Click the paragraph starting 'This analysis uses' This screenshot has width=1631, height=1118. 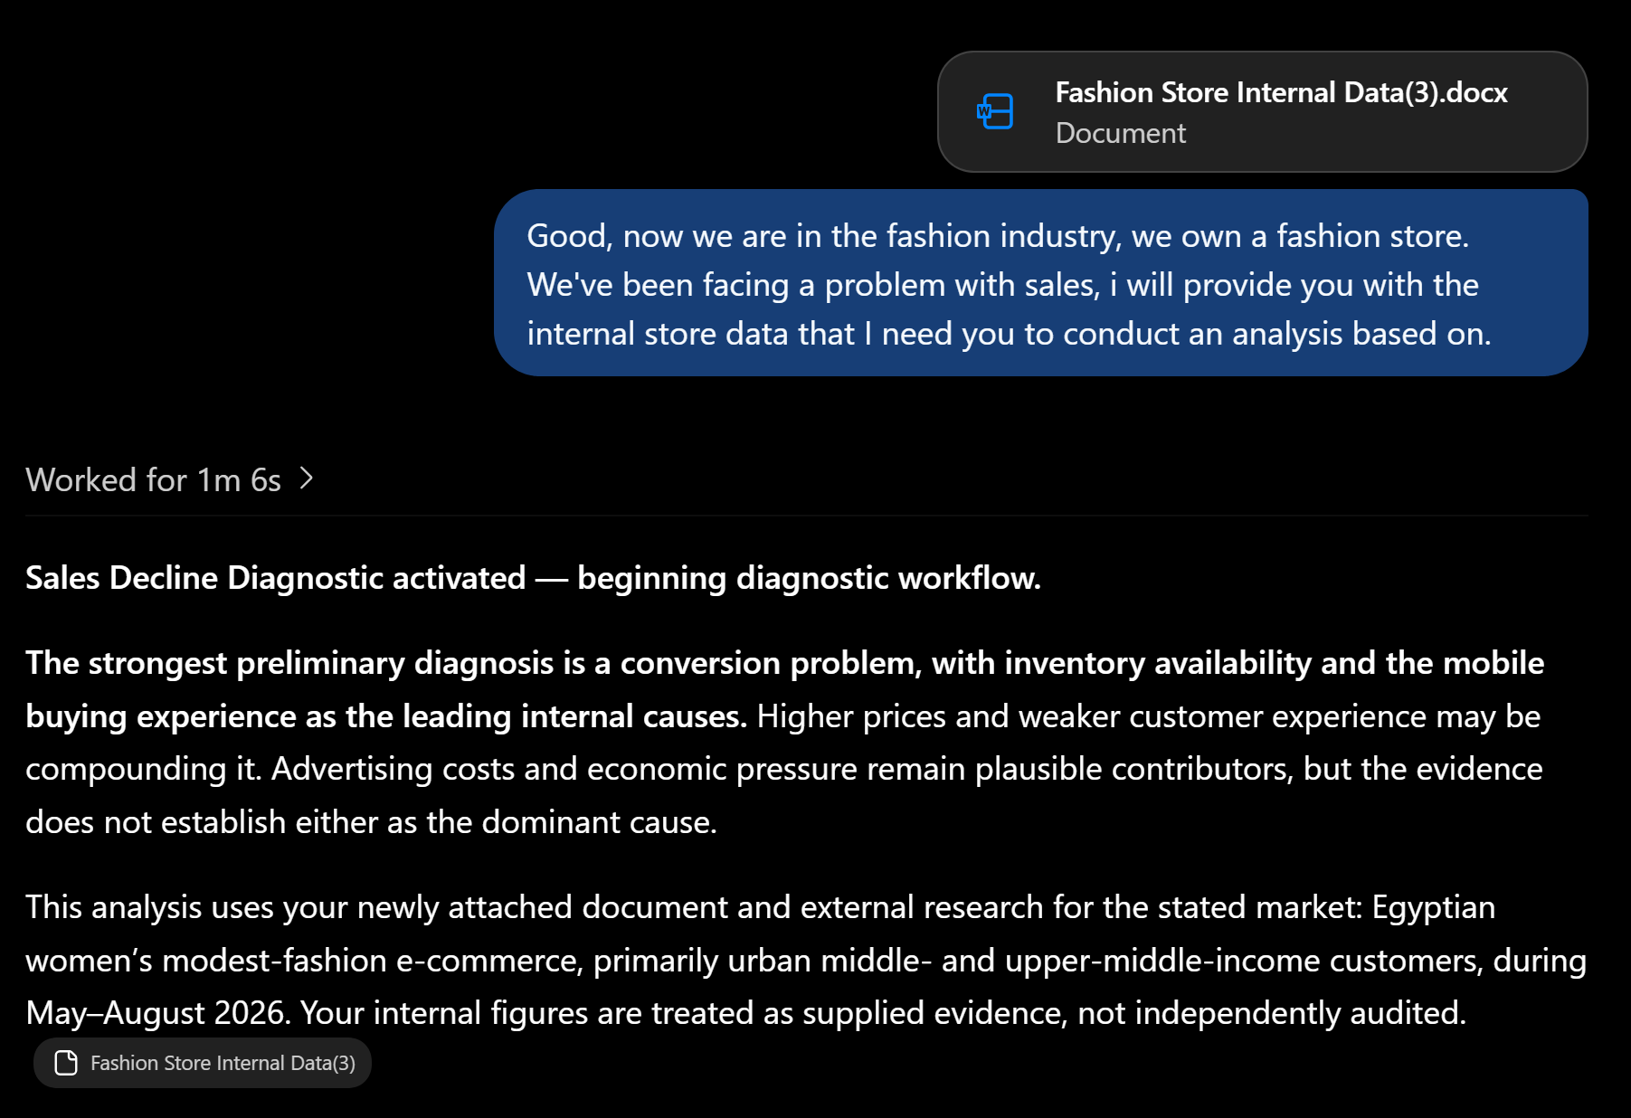point(805,960)
